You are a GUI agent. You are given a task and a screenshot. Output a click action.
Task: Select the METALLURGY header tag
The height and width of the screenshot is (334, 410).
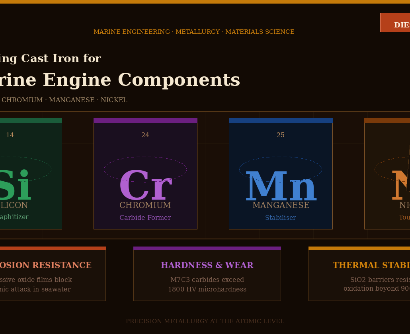(197, 32)
